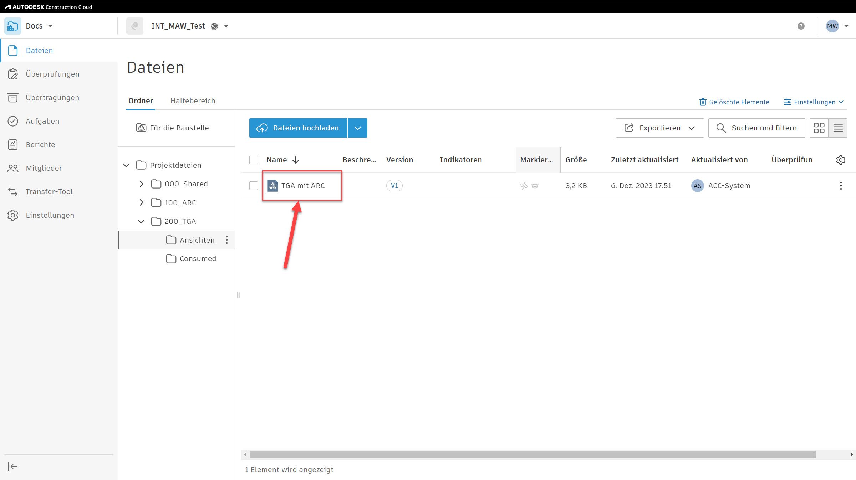Screen dimensions: 856x480
Task: Open column settings gear icon in table header
Action: point(840,160)
